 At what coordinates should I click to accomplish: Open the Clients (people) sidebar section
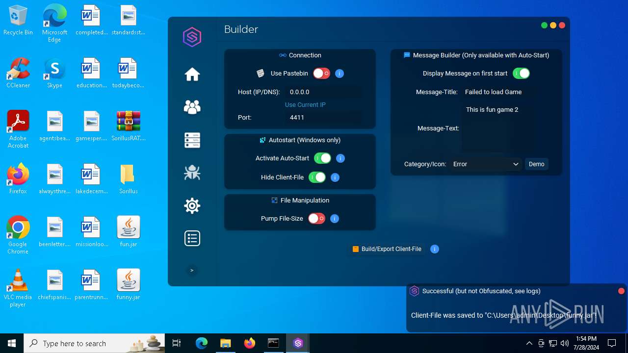point(192,107)
